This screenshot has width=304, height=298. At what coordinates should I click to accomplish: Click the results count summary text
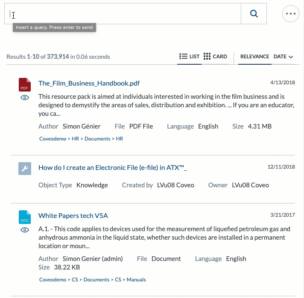tap(58, 57)
